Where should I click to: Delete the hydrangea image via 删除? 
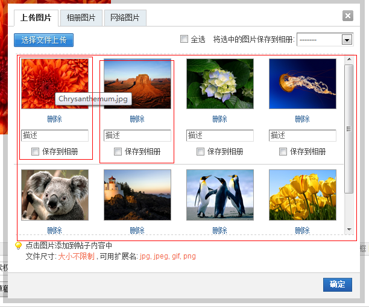pos(220,119)
